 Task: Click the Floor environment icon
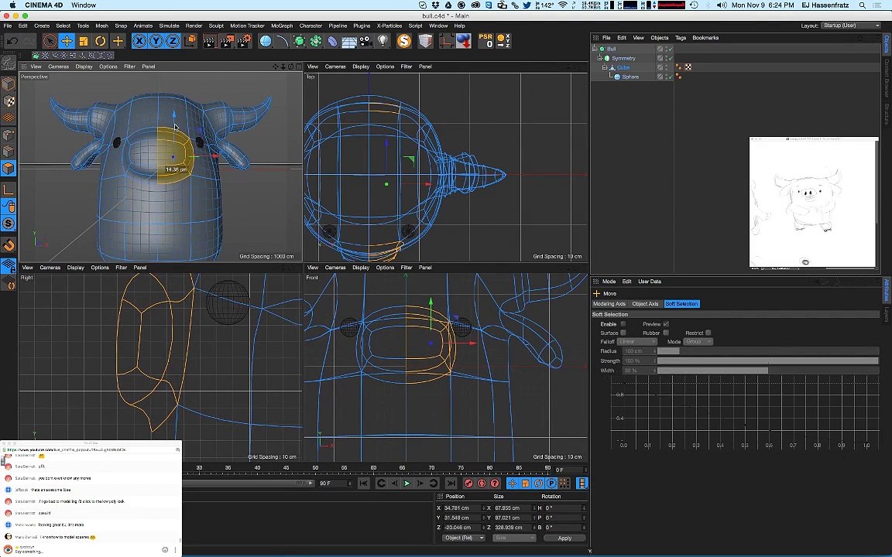click(x=349, y=41)
